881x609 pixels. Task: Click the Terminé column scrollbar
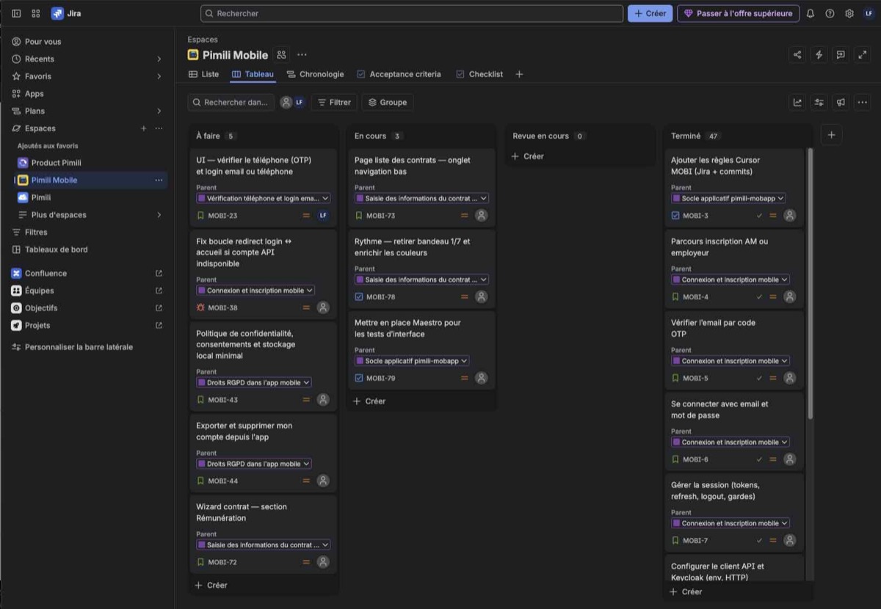[x=810, y=283]
